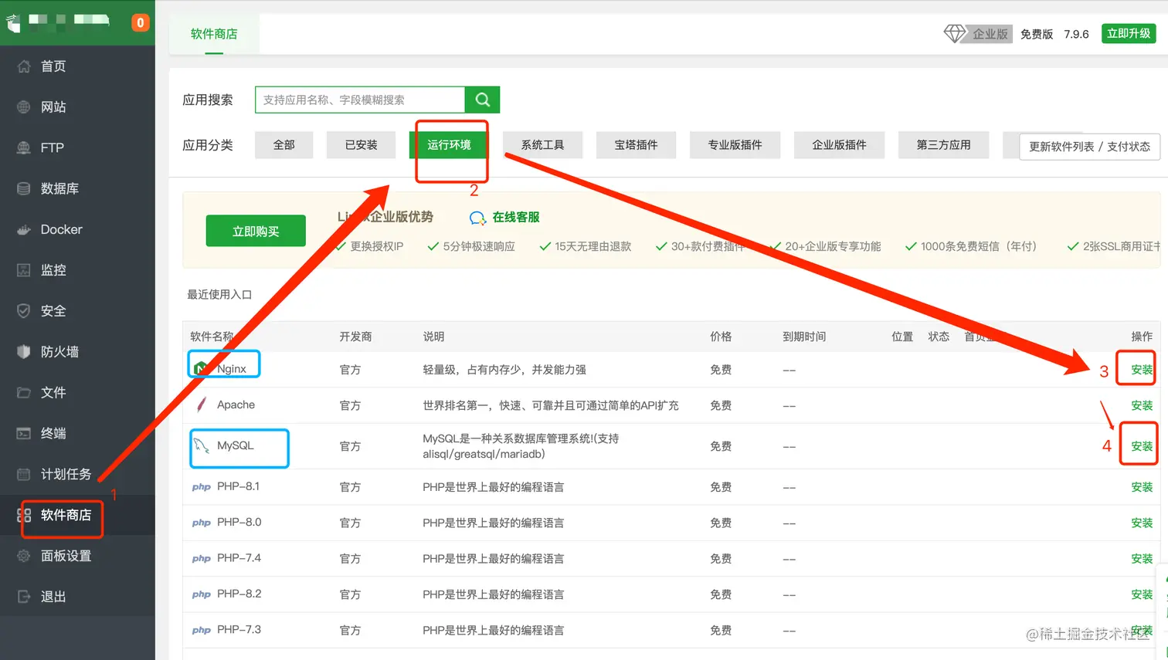
Task: Click the php icon beside PHP-7.3
Action: [202, 630]
